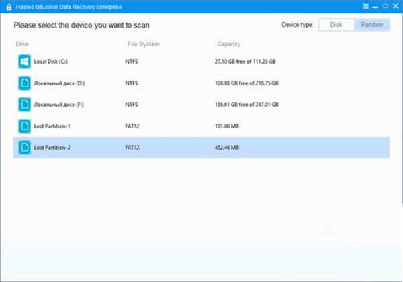Click FAT12 value for Lost Partition-2
The height and width of the screenshot is (282, 403).
coord(132,148)
